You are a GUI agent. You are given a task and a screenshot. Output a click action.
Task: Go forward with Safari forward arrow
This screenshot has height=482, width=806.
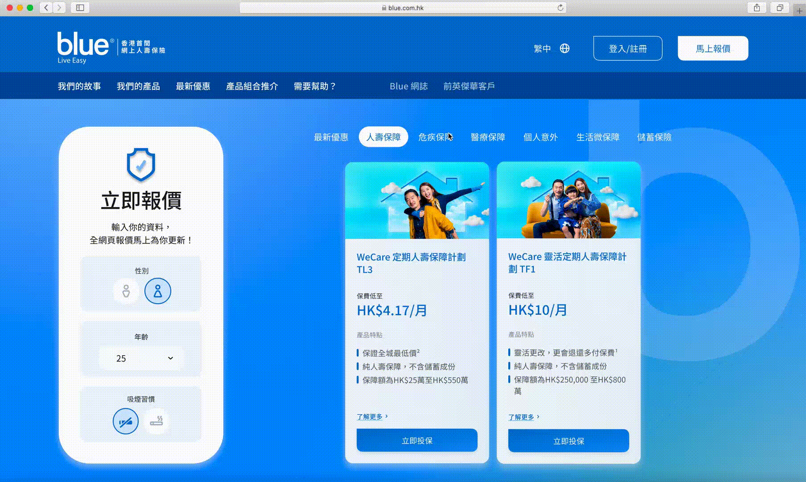59,8
